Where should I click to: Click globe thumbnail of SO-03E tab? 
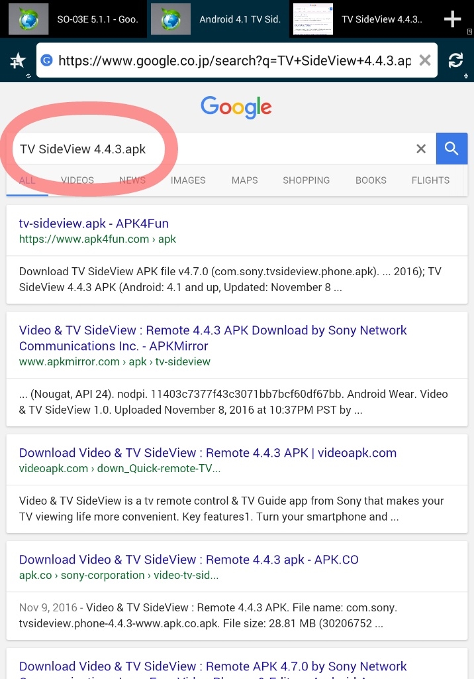(28, 19)
